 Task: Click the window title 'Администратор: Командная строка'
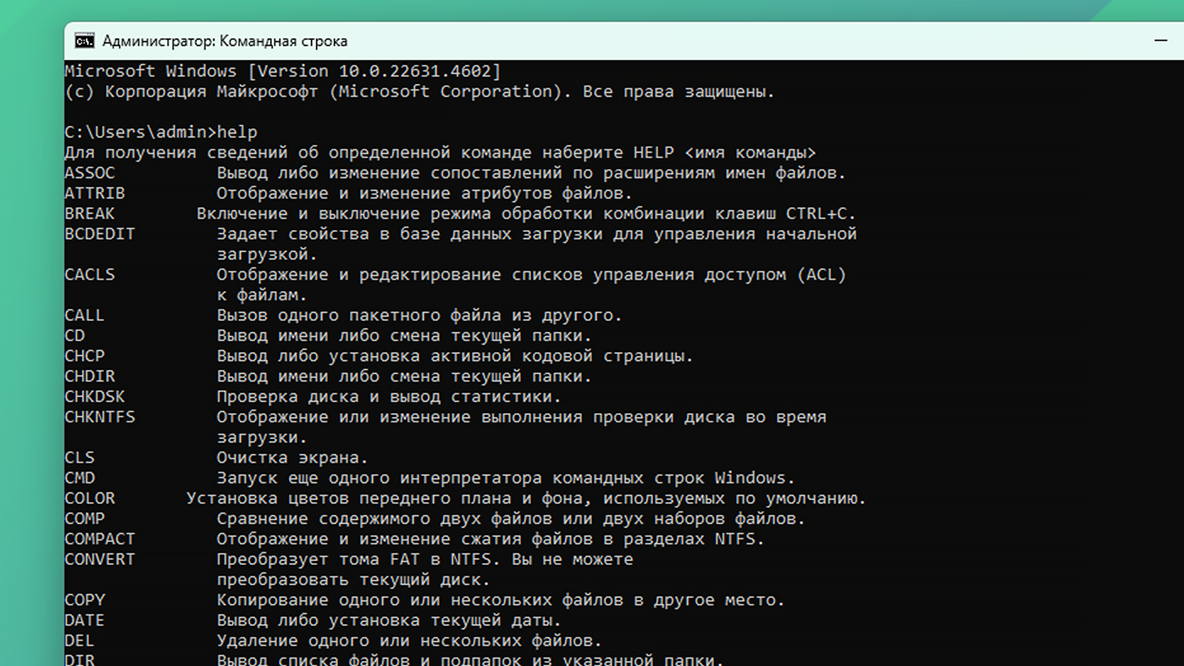click(x=224, y=41)
